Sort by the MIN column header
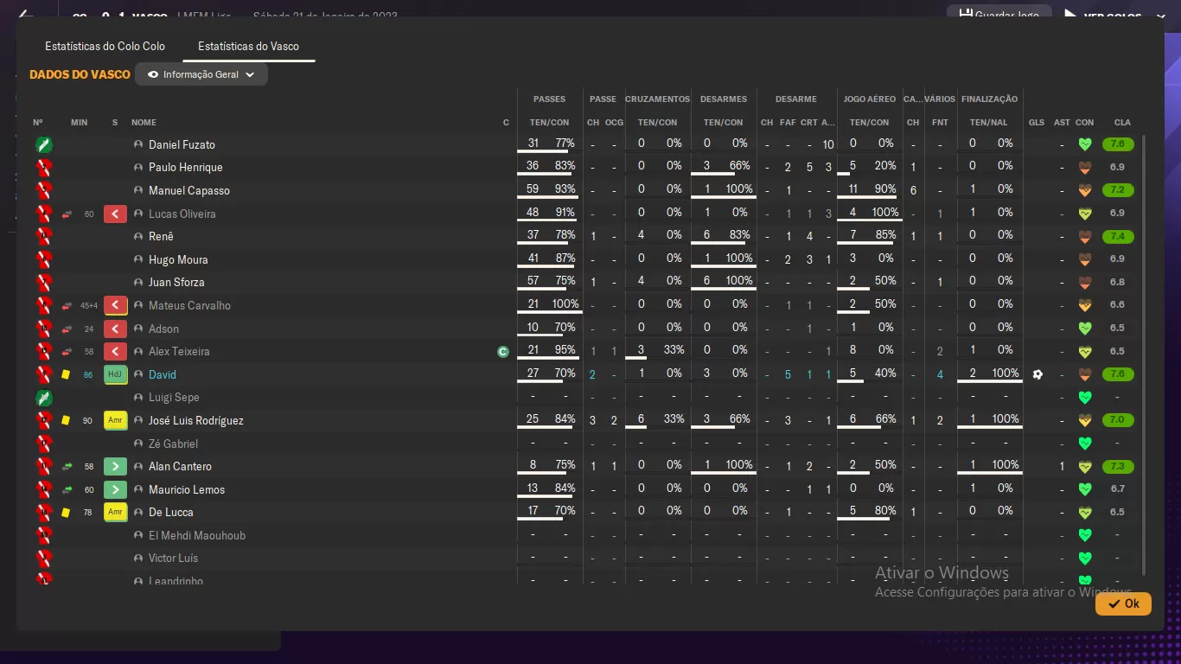This screenshot has height=664, width=1181. pyautogui.click(x=80, y=123)
